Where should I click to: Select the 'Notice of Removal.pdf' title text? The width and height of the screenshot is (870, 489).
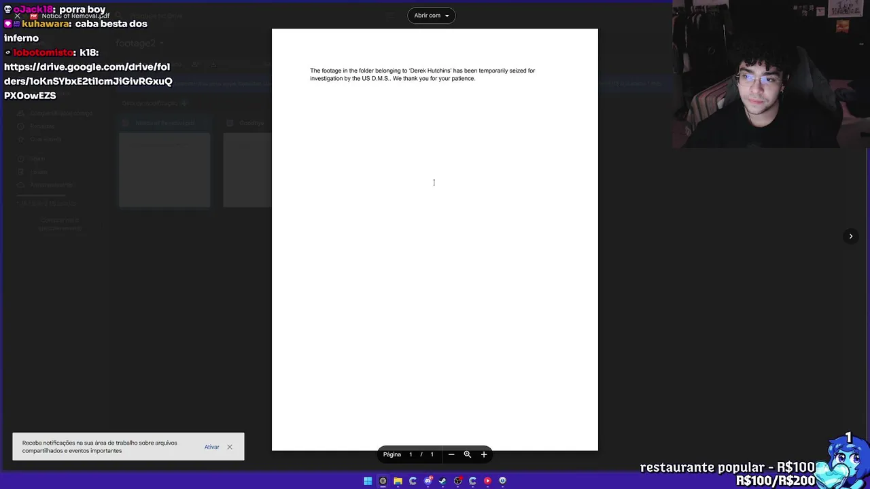75,16
